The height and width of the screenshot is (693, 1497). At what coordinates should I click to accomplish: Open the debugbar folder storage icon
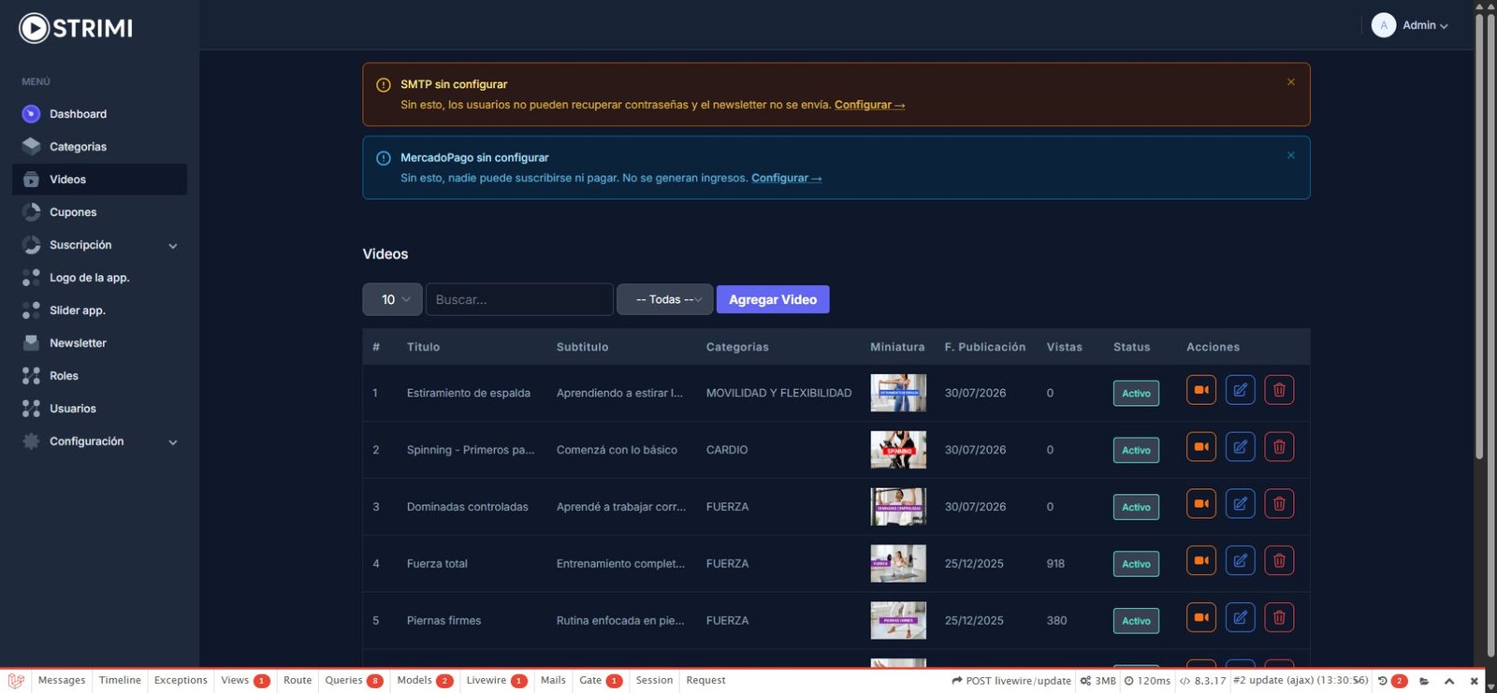(x=1424, y=681)
